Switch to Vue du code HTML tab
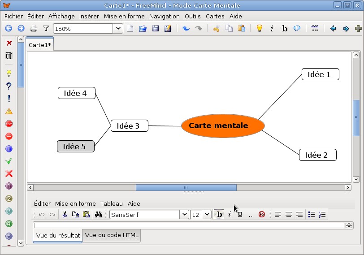 [112, 235]
